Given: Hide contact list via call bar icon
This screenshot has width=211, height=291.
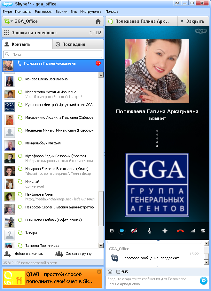Looking at the screenshot, I should [x=112, y=231].
